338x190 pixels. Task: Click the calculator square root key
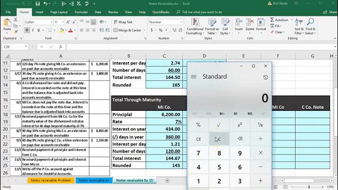219,125
